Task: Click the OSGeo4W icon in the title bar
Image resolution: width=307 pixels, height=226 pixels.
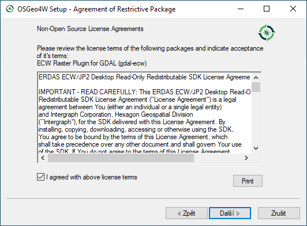Action: coord(10,9)
